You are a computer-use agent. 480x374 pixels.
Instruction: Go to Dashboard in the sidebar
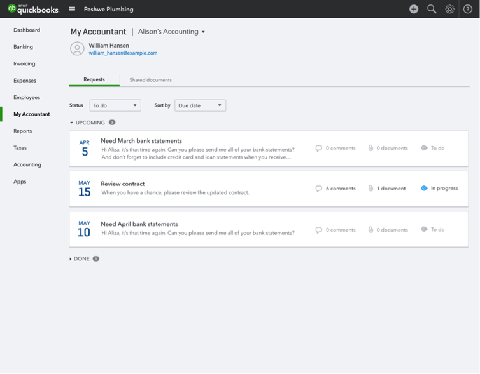click(27, 30)
